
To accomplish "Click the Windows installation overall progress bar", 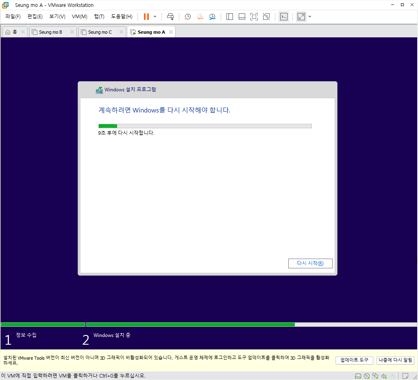I will [251, 324].
